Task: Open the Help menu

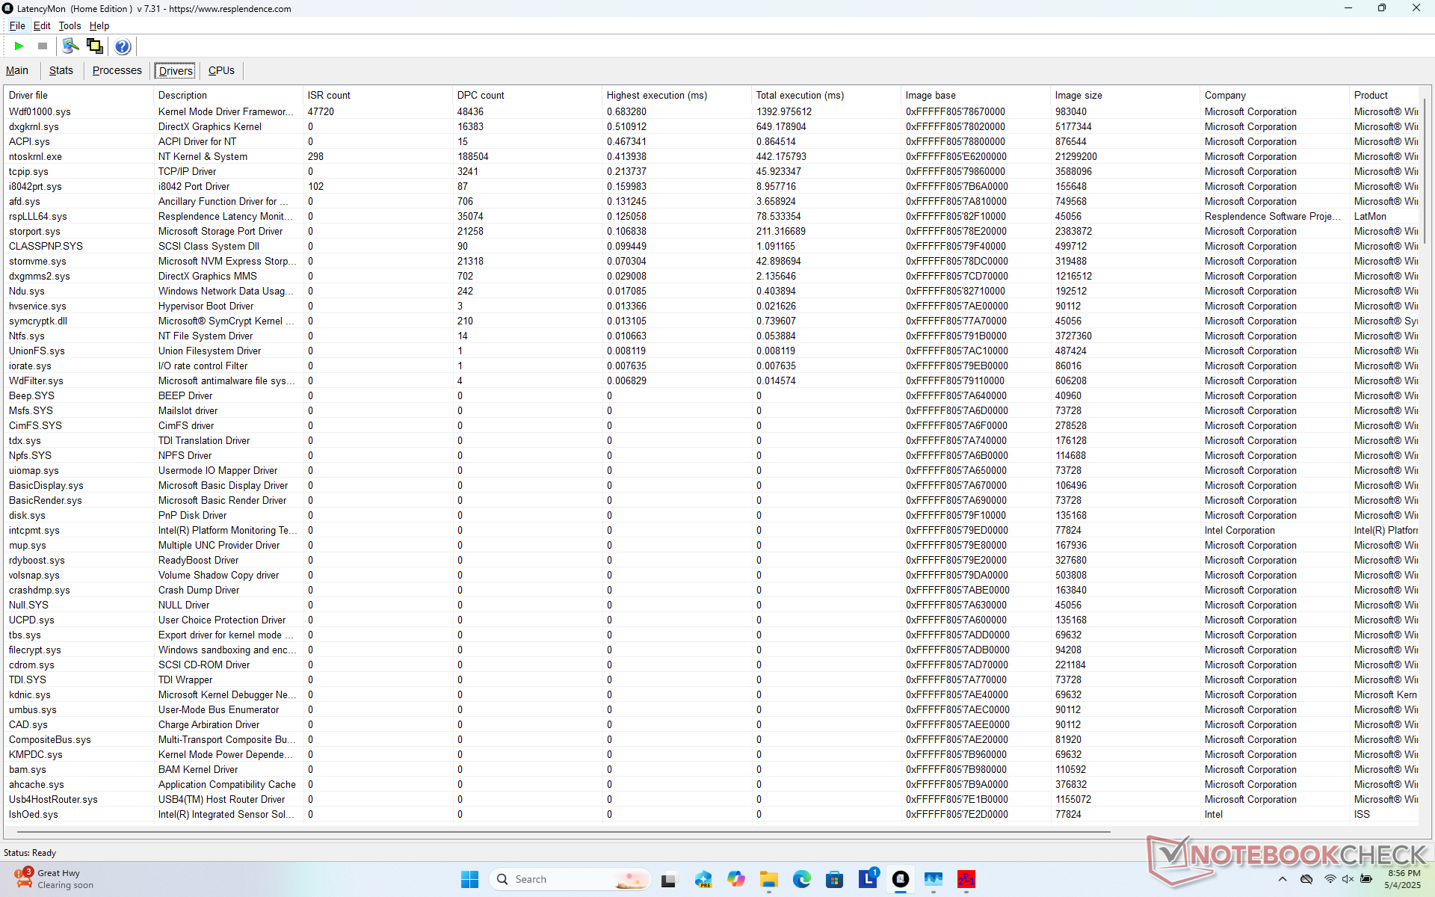Action: tap(99, 25)
